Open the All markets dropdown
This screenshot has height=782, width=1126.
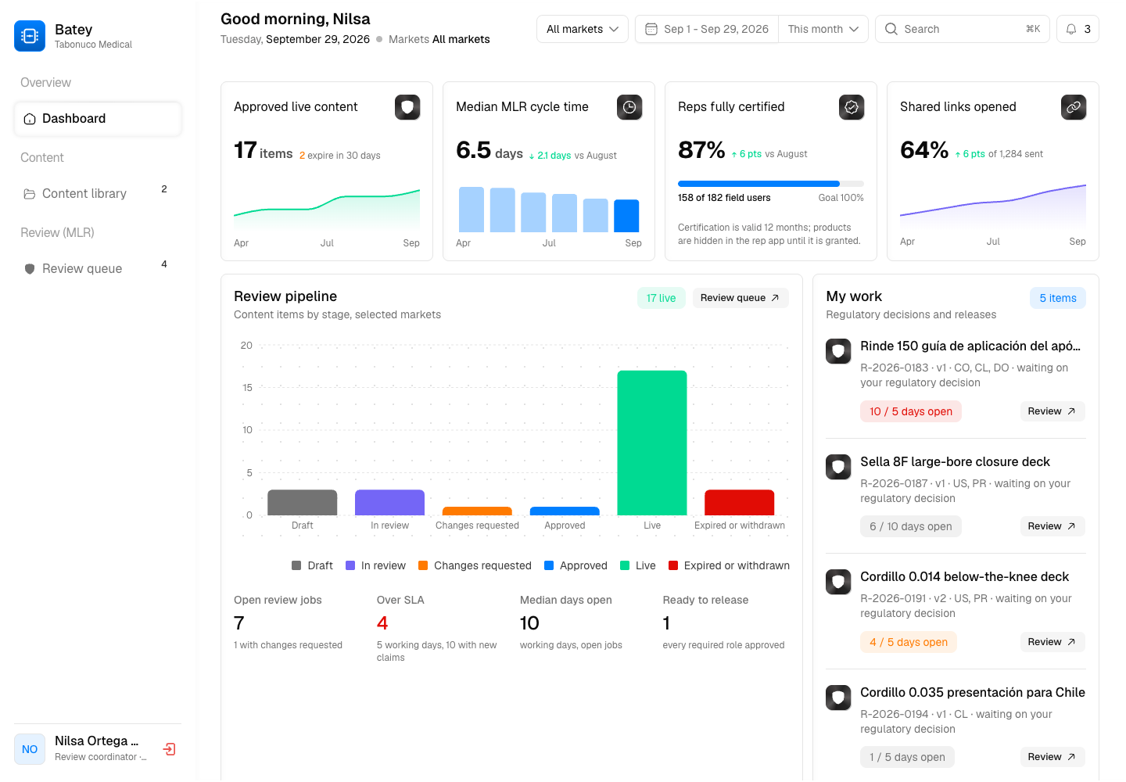pyautogui.click(x=583, y=29)
